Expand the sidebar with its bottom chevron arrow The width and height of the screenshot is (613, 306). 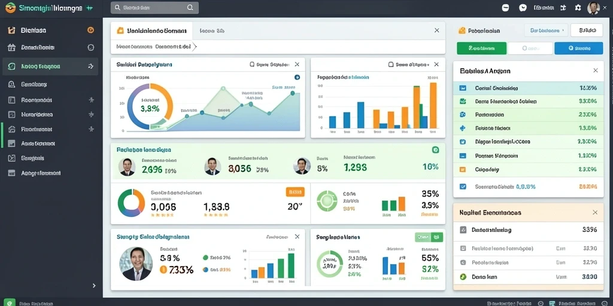coord(94,286)
